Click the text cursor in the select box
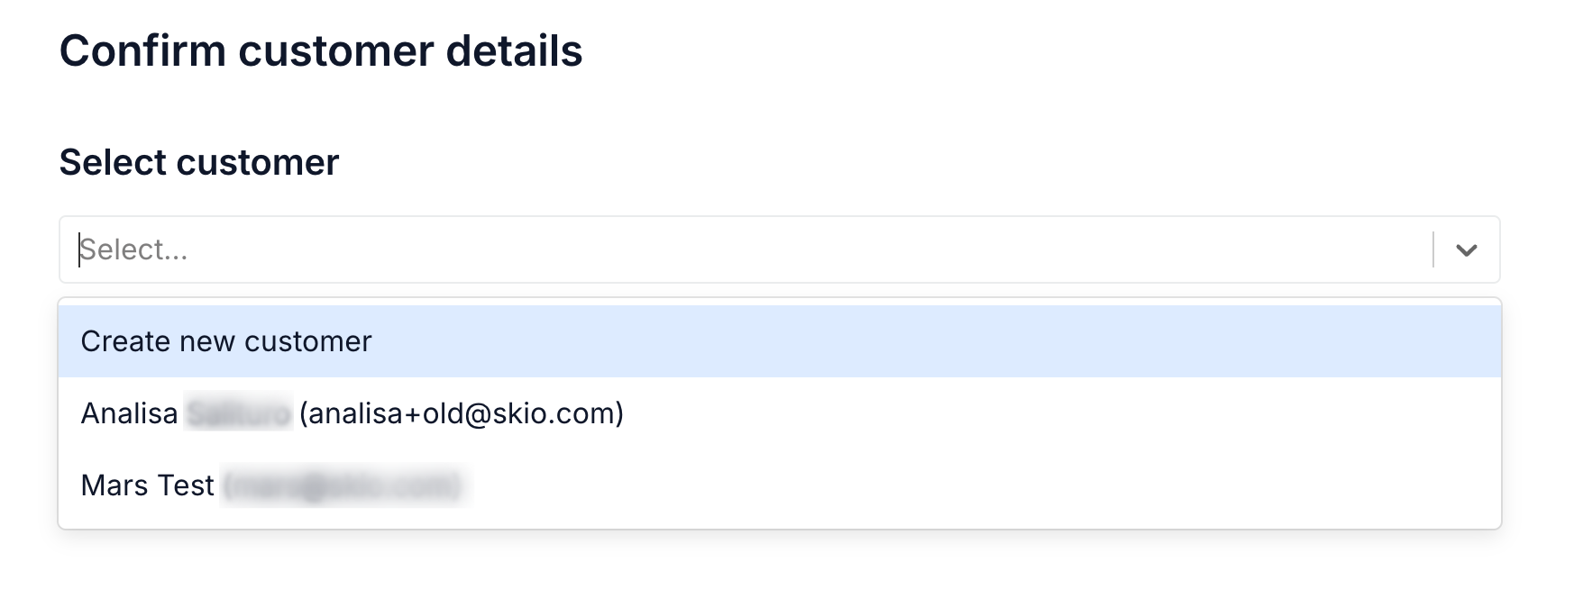 tap(79, 249)
